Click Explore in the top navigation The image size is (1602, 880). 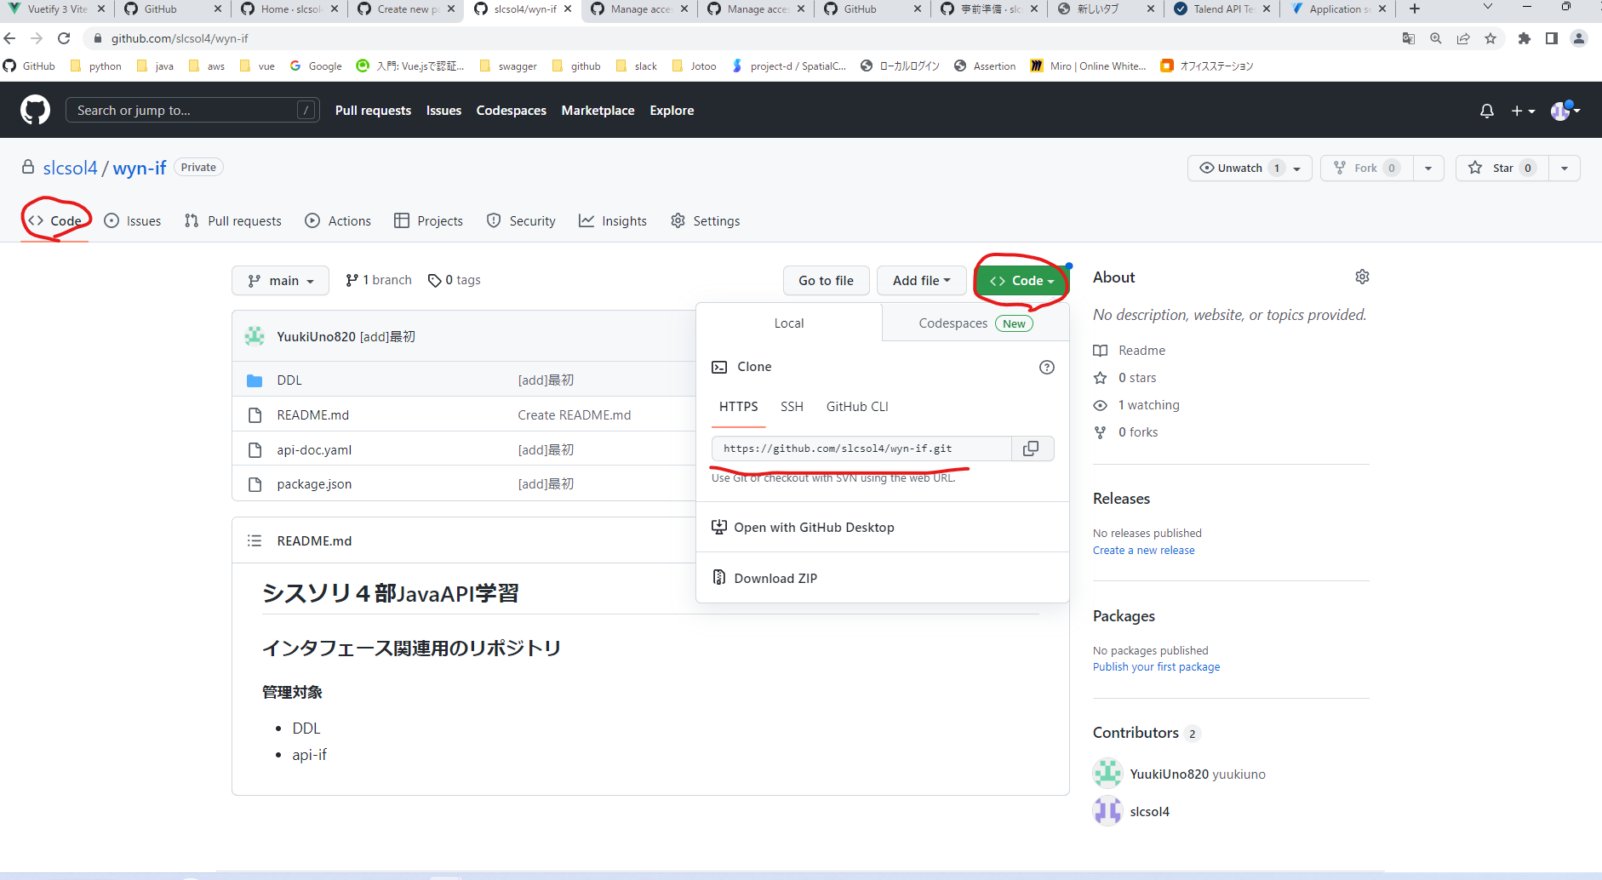tap(672, 111)
